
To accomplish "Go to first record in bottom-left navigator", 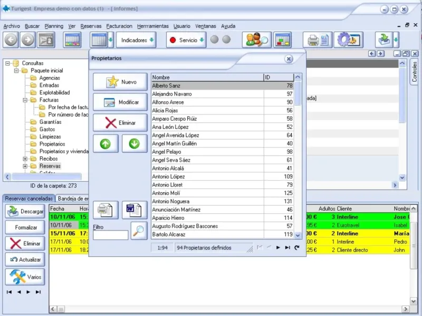I will pos(9,292).
